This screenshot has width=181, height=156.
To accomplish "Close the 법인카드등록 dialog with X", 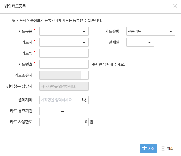I will (175, 6).
